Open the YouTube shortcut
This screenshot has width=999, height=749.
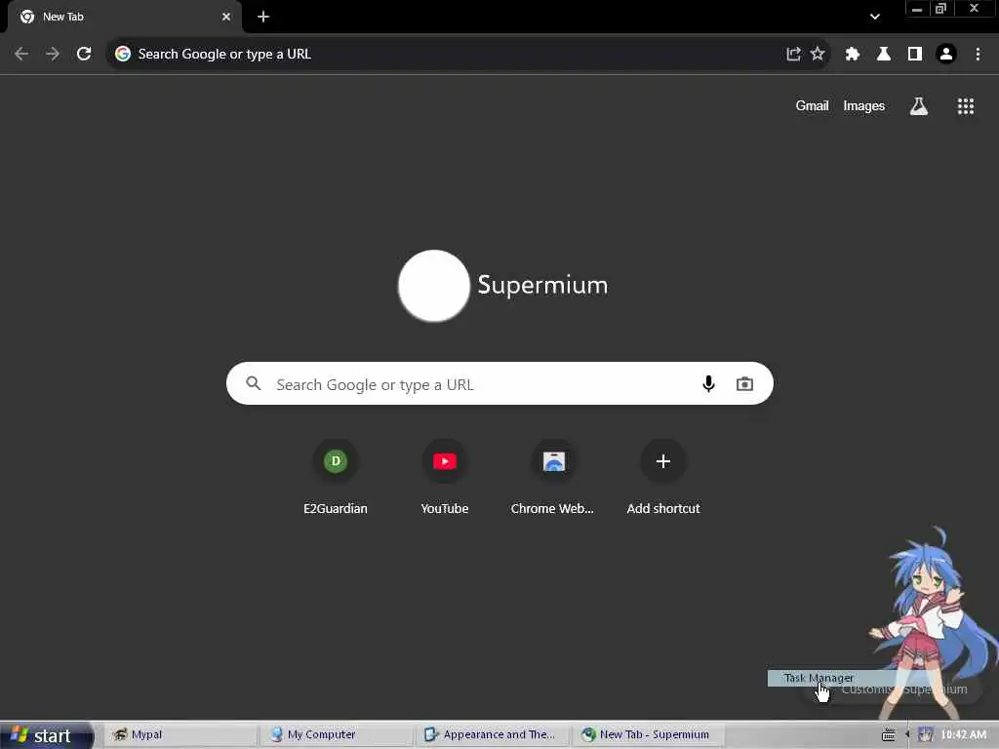click(445, 477)
